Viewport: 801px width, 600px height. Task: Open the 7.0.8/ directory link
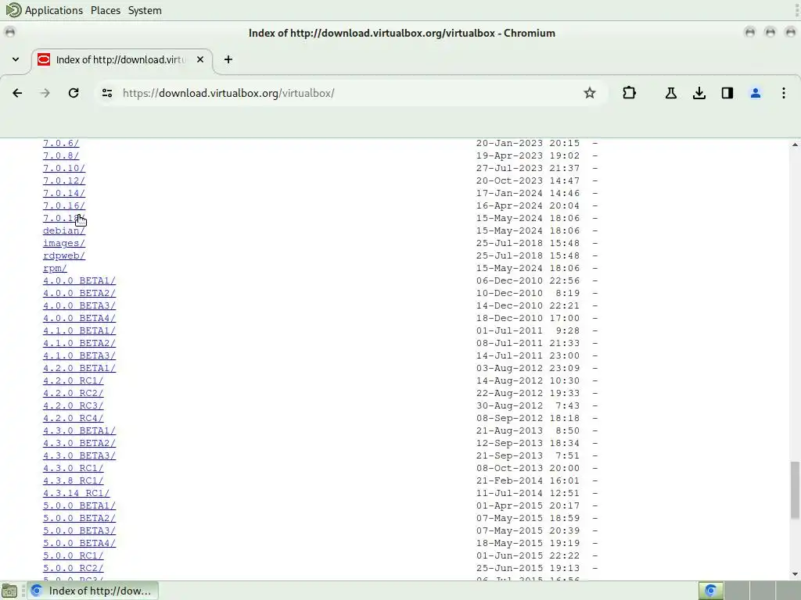tap(61, 155)
